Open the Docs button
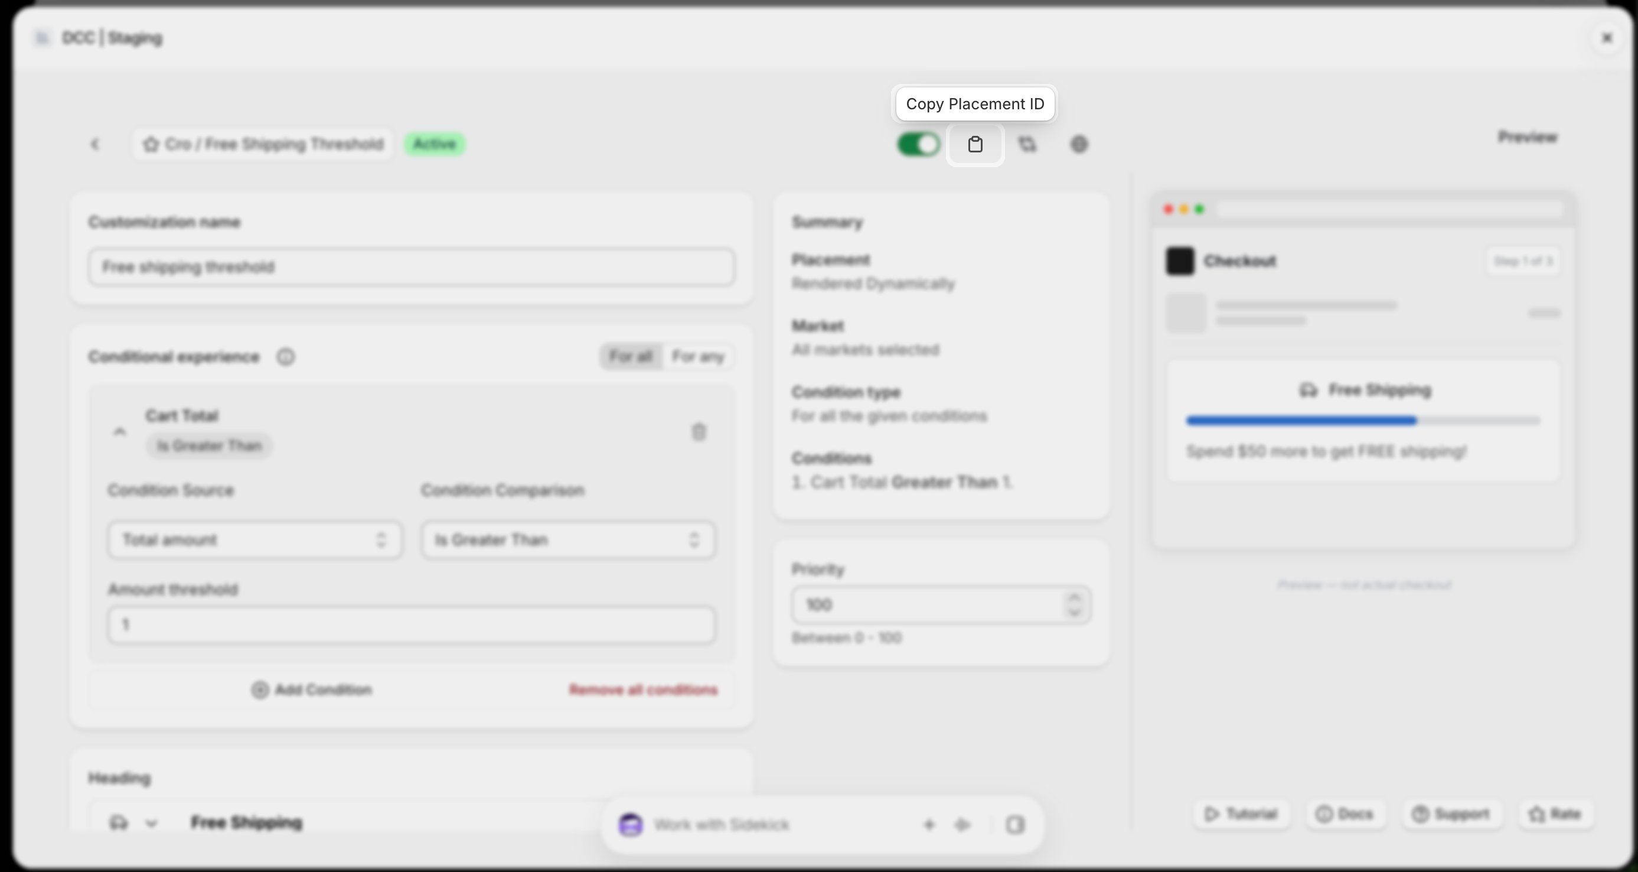 [x=1345, y=814]
